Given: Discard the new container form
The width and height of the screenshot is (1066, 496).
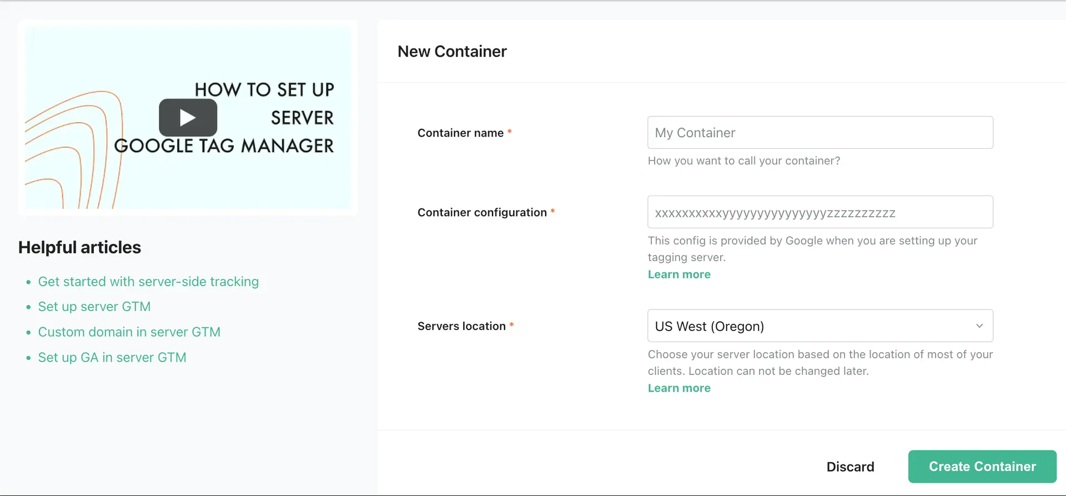Looking at the screenshot, I should pyautogui.click(x=851, y=467).
